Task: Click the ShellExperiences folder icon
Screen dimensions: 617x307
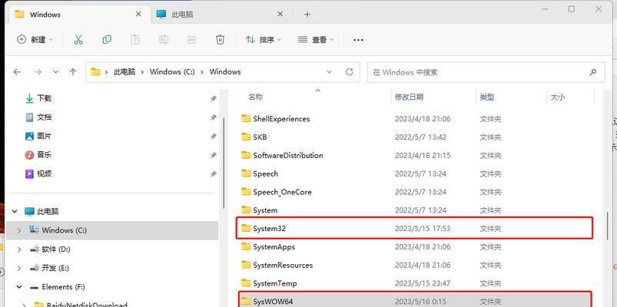Action: click(246, 118)
